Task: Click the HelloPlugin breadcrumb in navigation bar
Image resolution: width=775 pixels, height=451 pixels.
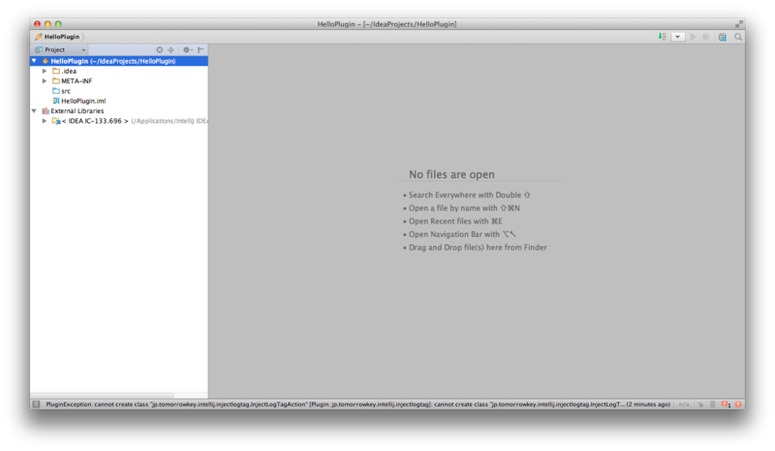Action: click(x=57, y=37)
